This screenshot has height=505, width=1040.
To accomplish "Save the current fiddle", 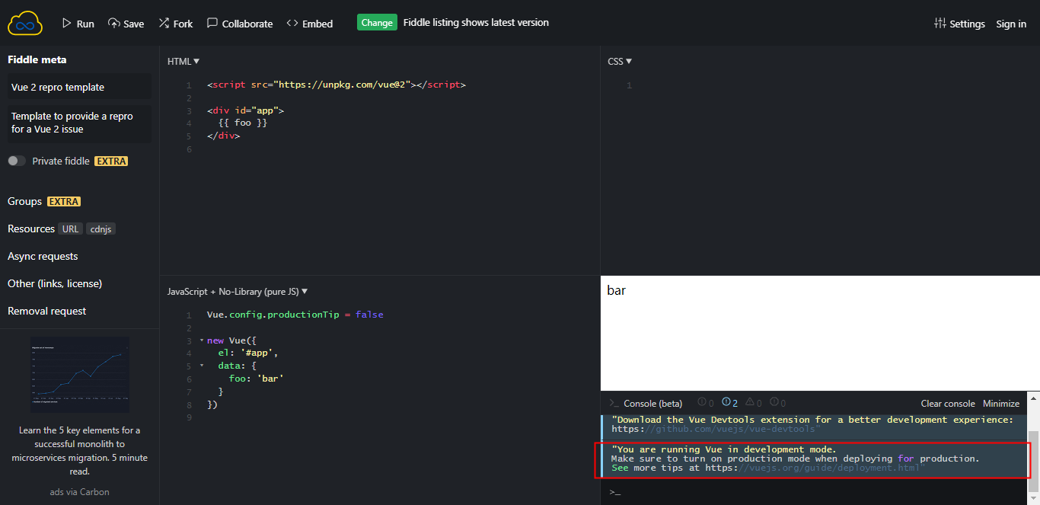I will pos(126,23).
